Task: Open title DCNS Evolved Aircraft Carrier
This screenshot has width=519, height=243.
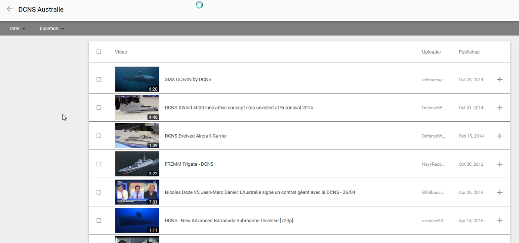Action: coord(196,136)
